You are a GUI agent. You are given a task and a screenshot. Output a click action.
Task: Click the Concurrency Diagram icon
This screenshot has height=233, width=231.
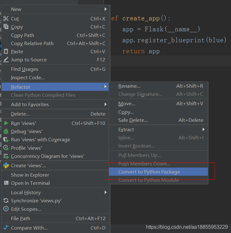(6, 156)
